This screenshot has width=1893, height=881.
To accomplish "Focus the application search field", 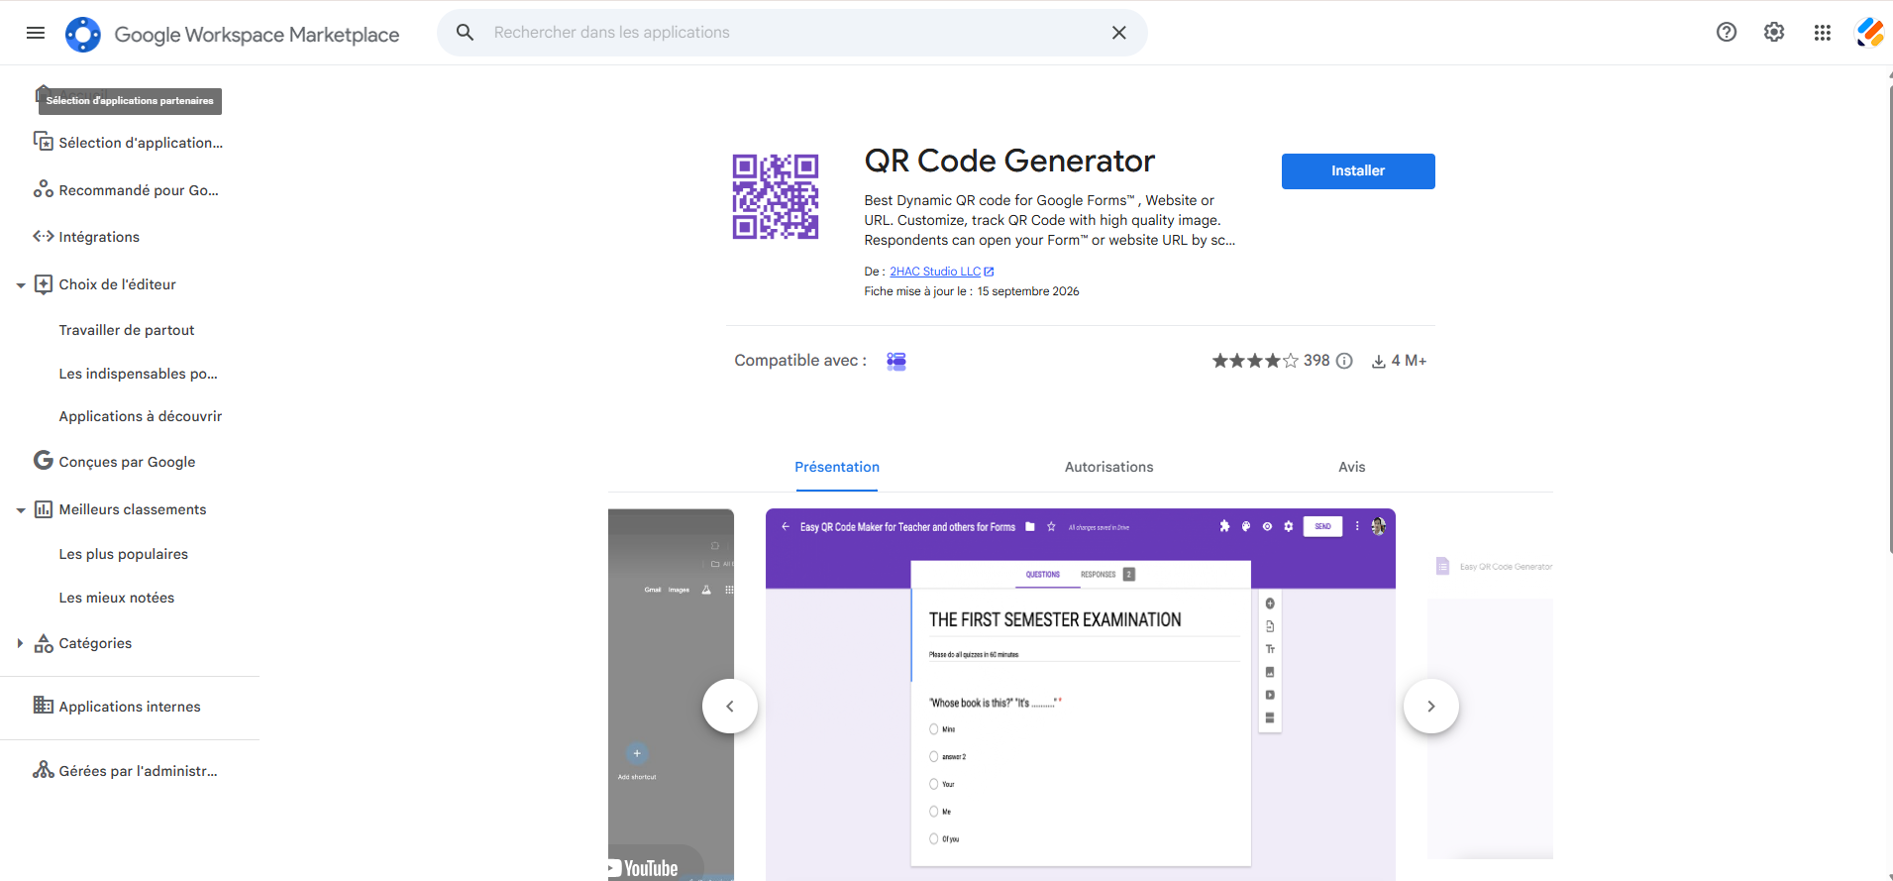I will pos(792,33).
